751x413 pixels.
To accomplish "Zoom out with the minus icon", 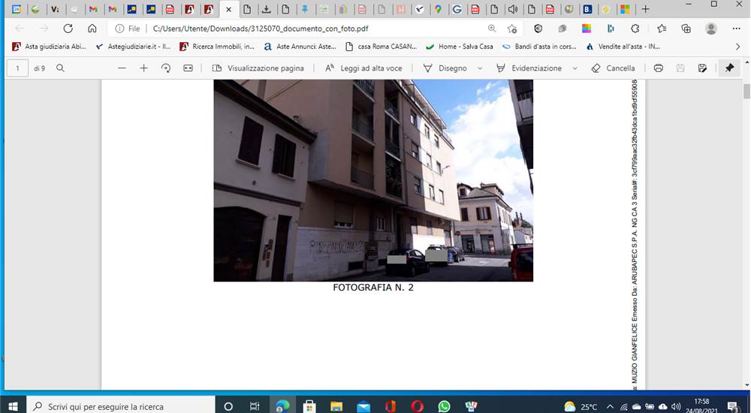I will (122, 68).
